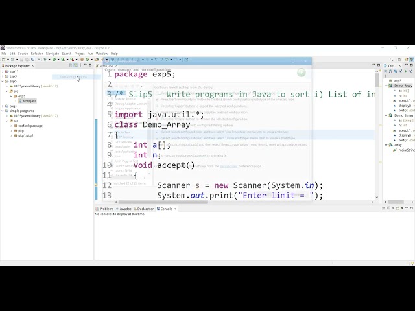This screenshot has width=415, height=311.
Task: Minimize the Package Explorer view
Action: click(86, 65)
